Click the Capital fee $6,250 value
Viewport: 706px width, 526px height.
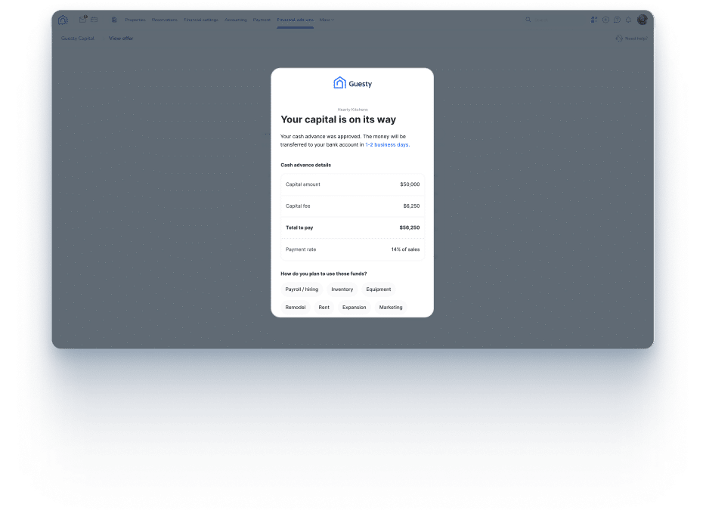pyautogui.click(x=411, y=206)
